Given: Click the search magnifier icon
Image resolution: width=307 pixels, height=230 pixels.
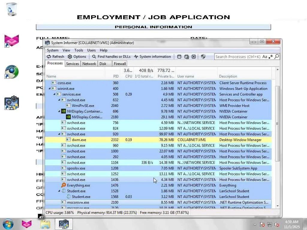Looking at the screenshot, I should [x=277, y=57].
